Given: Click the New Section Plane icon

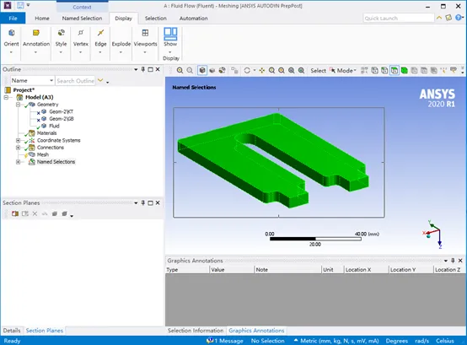Looking at the screenshot, I should (15, 213).
